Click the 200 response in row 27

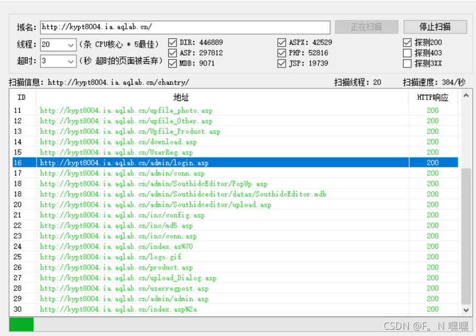click(x=433, y=278)
